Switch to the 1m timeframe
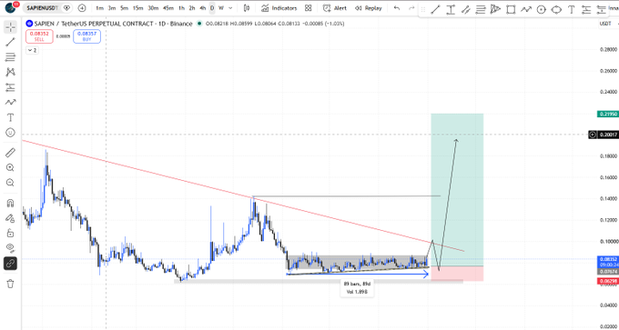This screenshot has width=619, height=330. click(99, 8)
